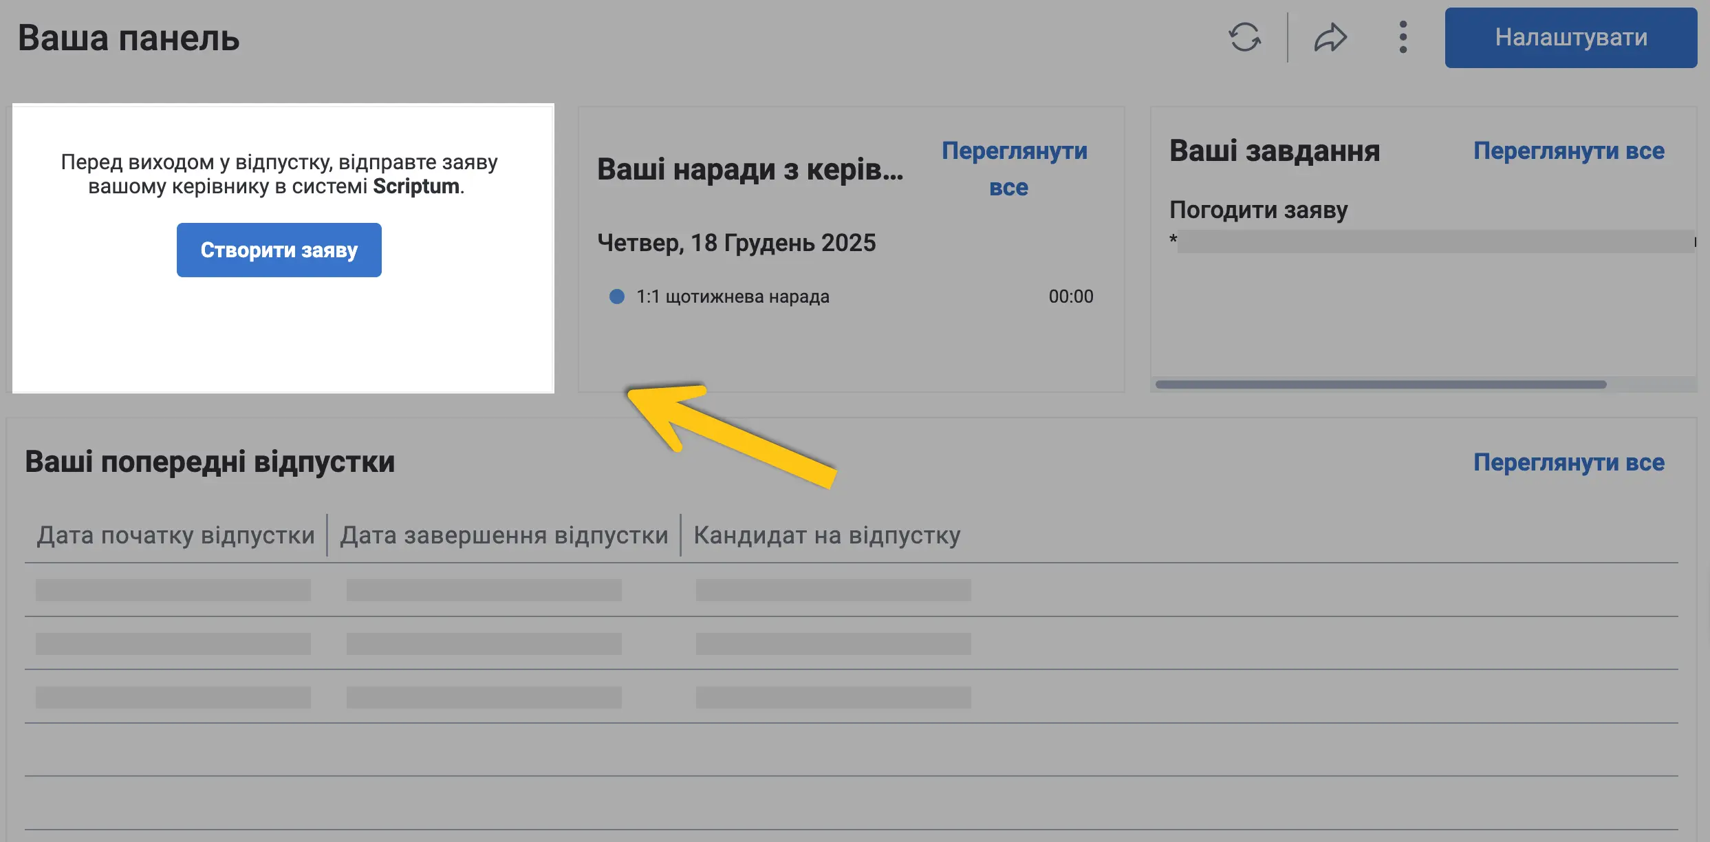Click the Ваша панель page title
Image resolution: width=1710 pixels, height=842 pixels.
[128, 38]
